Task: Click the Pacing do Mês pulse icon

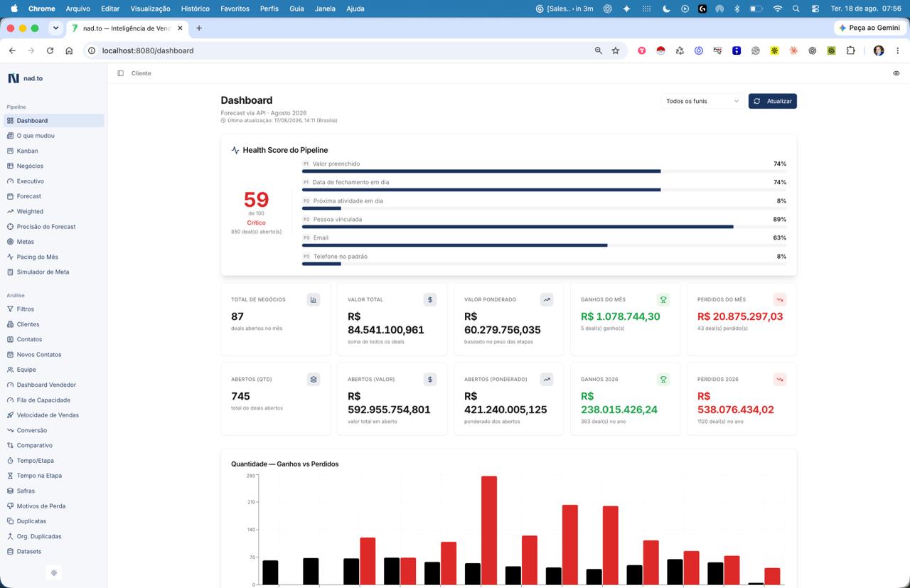Action: 10,257
